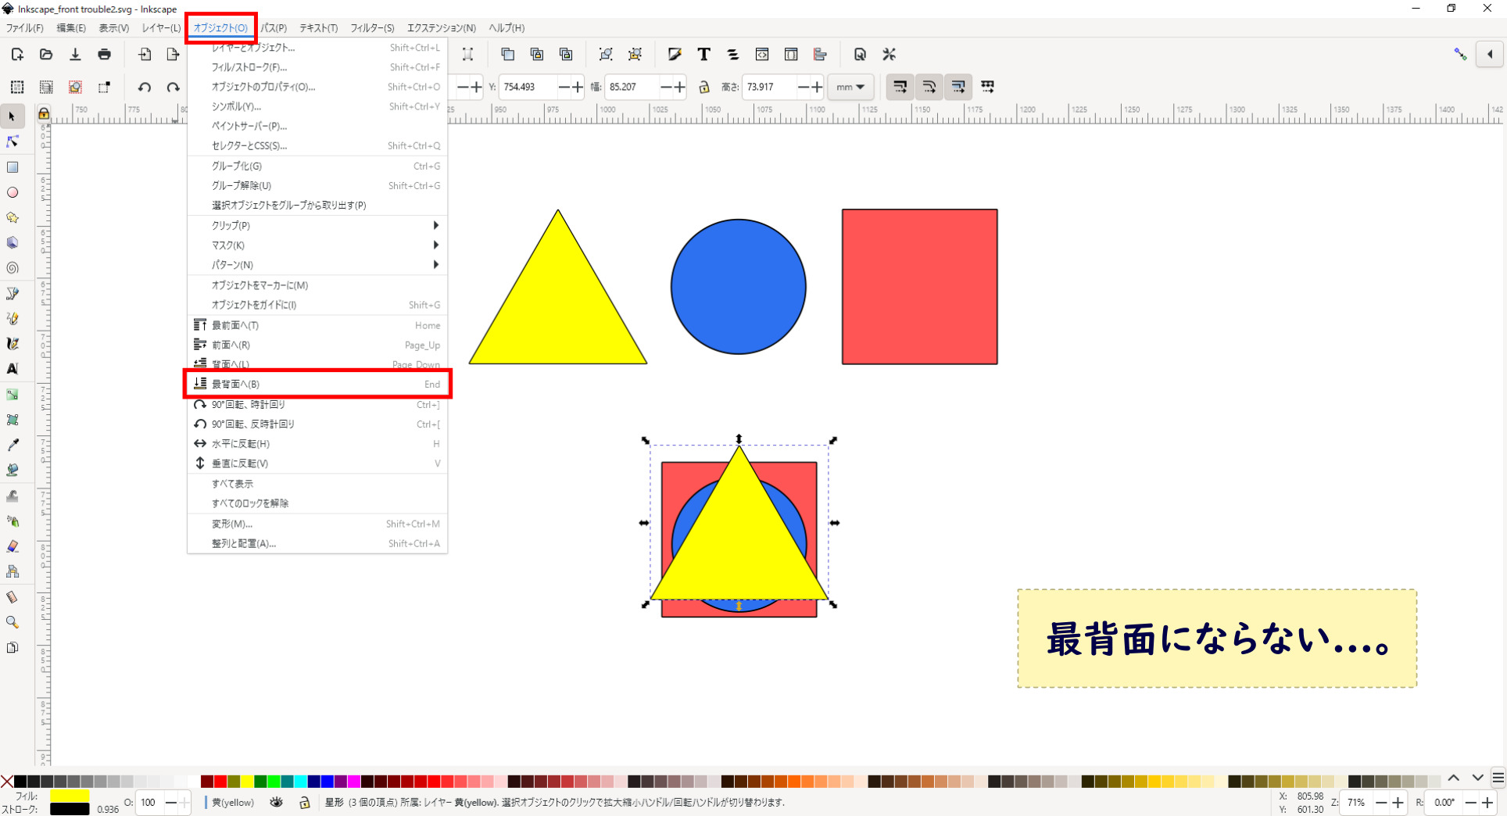Select the Spiral tool
The width and height of the screenshot is (1507, 816).
13,268
